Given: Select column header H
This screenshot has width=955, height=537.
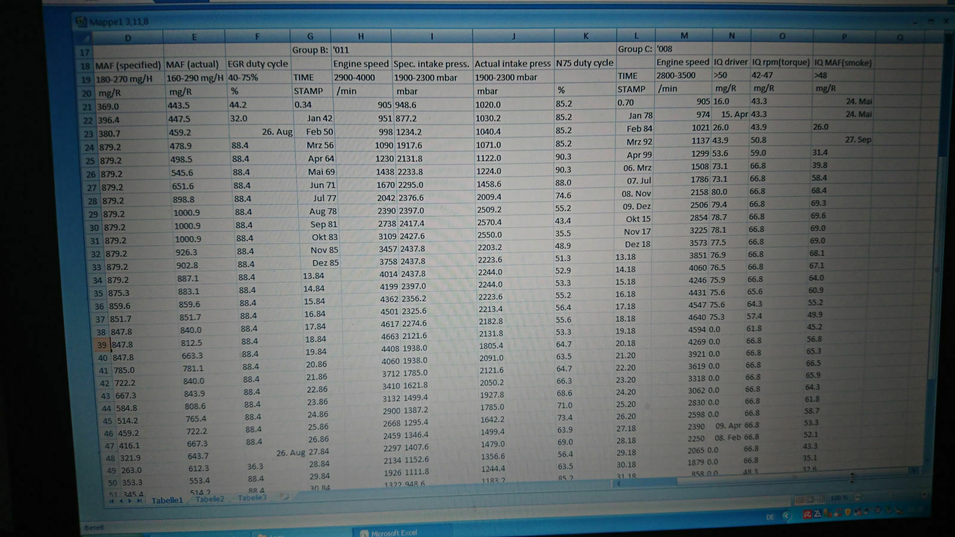Looking at the screenshot, I should (361, 36).
